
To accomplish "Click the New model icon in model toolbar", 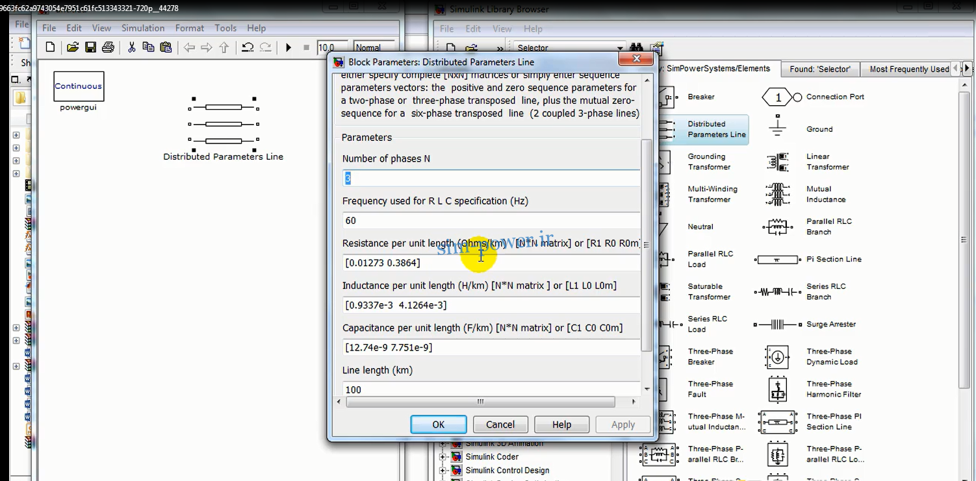I will pyautogui.click(x=50, y=47).
